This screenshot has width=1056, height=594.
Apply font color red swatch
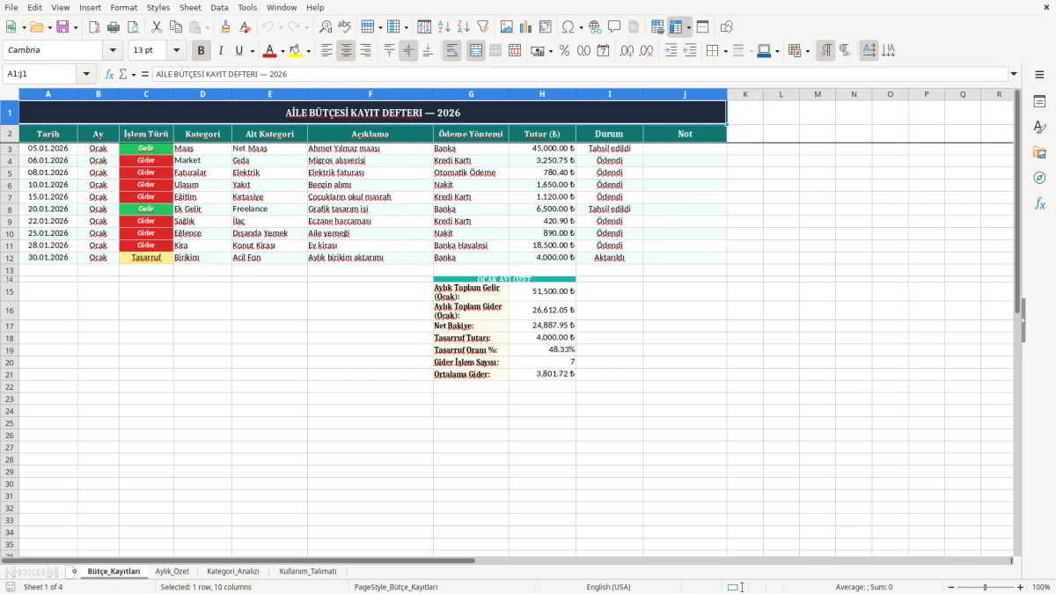[270, 51]
